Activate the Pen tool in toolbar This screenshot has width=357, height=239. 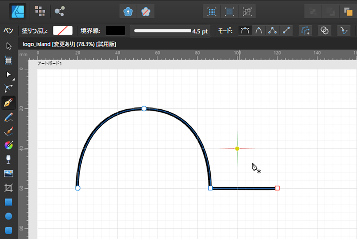click(x=8, y=103)
